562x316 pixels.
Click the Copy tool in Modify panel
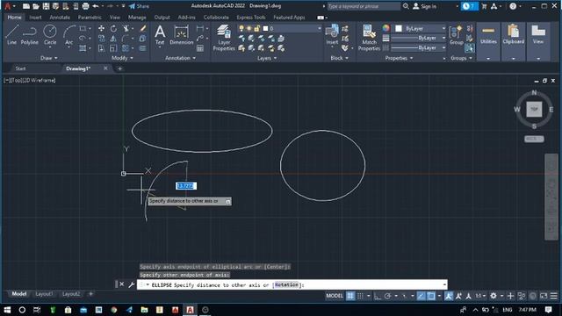click(x=102, y=39)
